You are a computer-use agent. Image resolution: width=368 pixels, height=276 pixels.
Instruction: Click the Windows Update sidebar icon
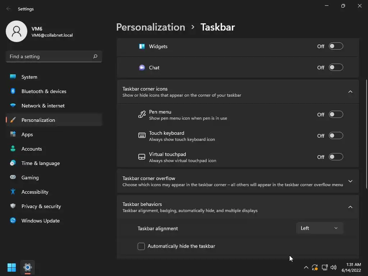[13, 221]
